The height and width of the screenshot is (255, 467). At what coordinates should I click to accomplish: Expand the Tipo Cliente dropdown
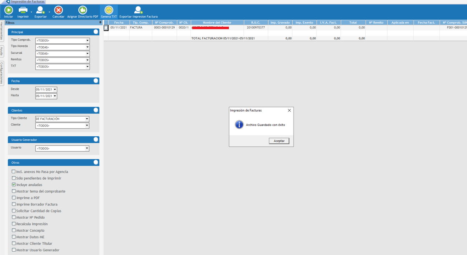87,119
